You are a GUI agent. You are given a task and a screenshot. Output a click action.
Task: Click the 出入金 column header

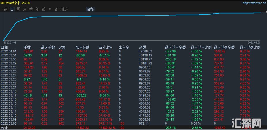[124, 48]
